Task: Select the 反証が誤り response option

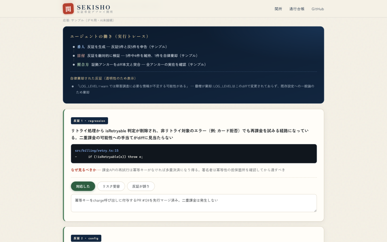Action: coord(141,186)
